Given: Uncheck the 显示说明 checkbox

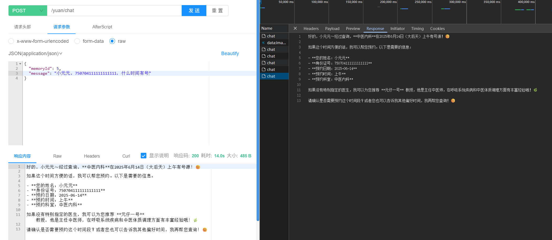Looking at the screenshot, I should (x=143, y=156).
